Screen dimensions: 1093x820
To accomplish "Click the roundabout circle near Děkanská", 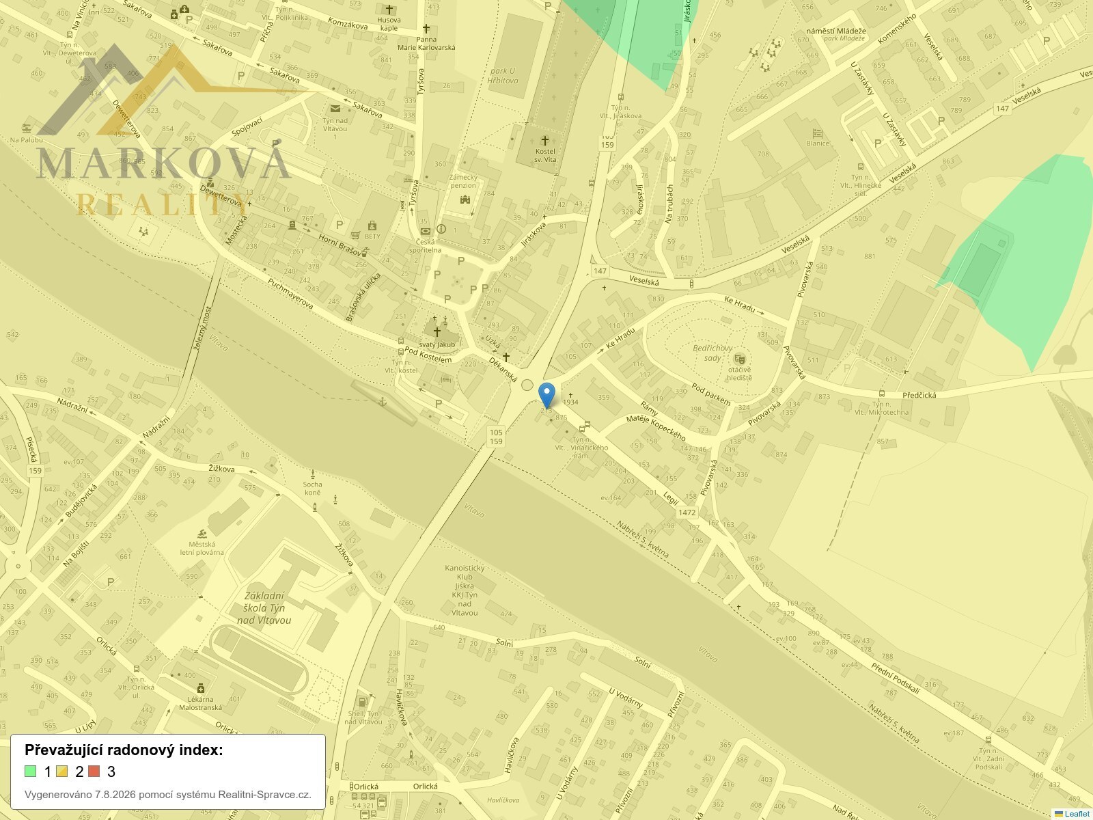I will pos(527,385).
